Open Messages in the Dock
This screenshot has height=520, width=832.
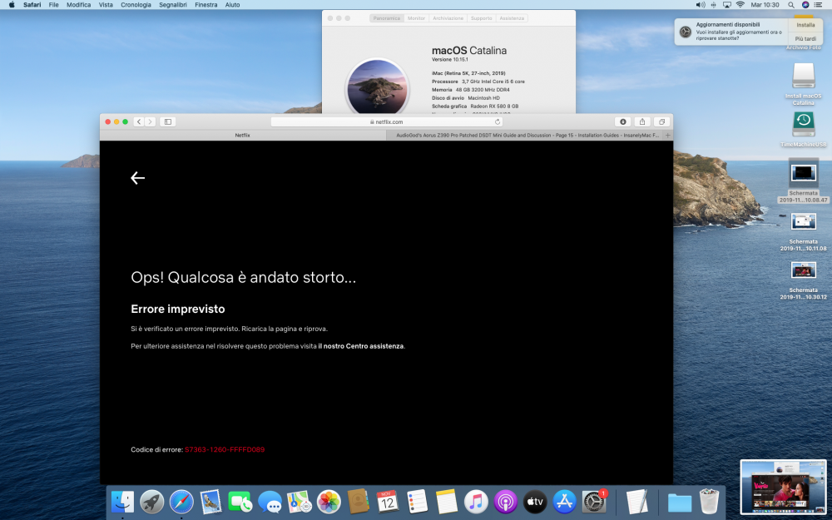(270, 501)
